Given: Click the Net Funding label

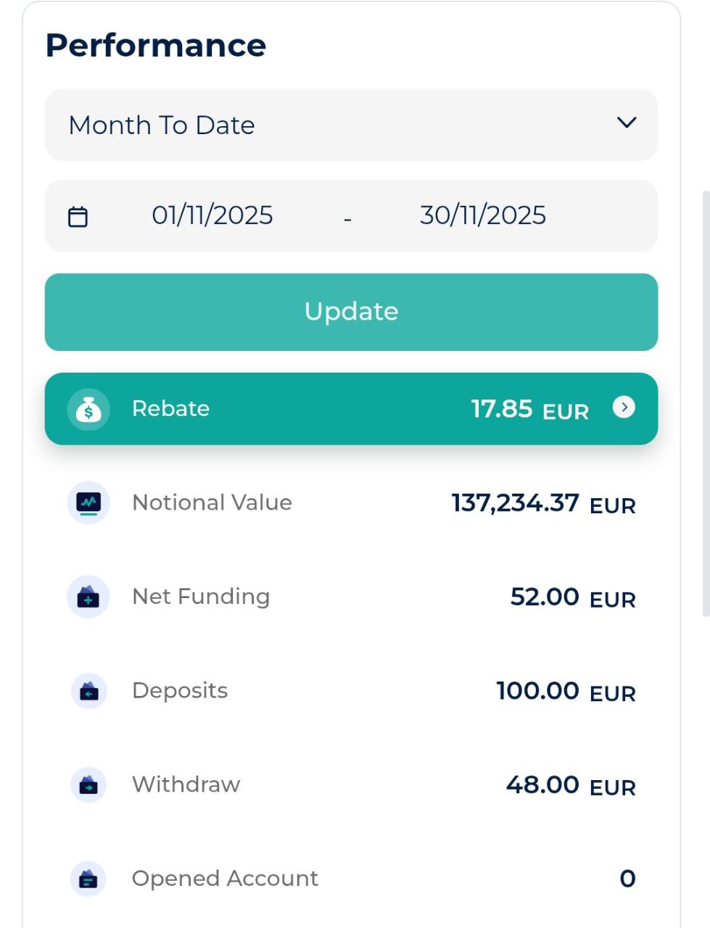Looking at the screenshot, I should click(201, 597).
